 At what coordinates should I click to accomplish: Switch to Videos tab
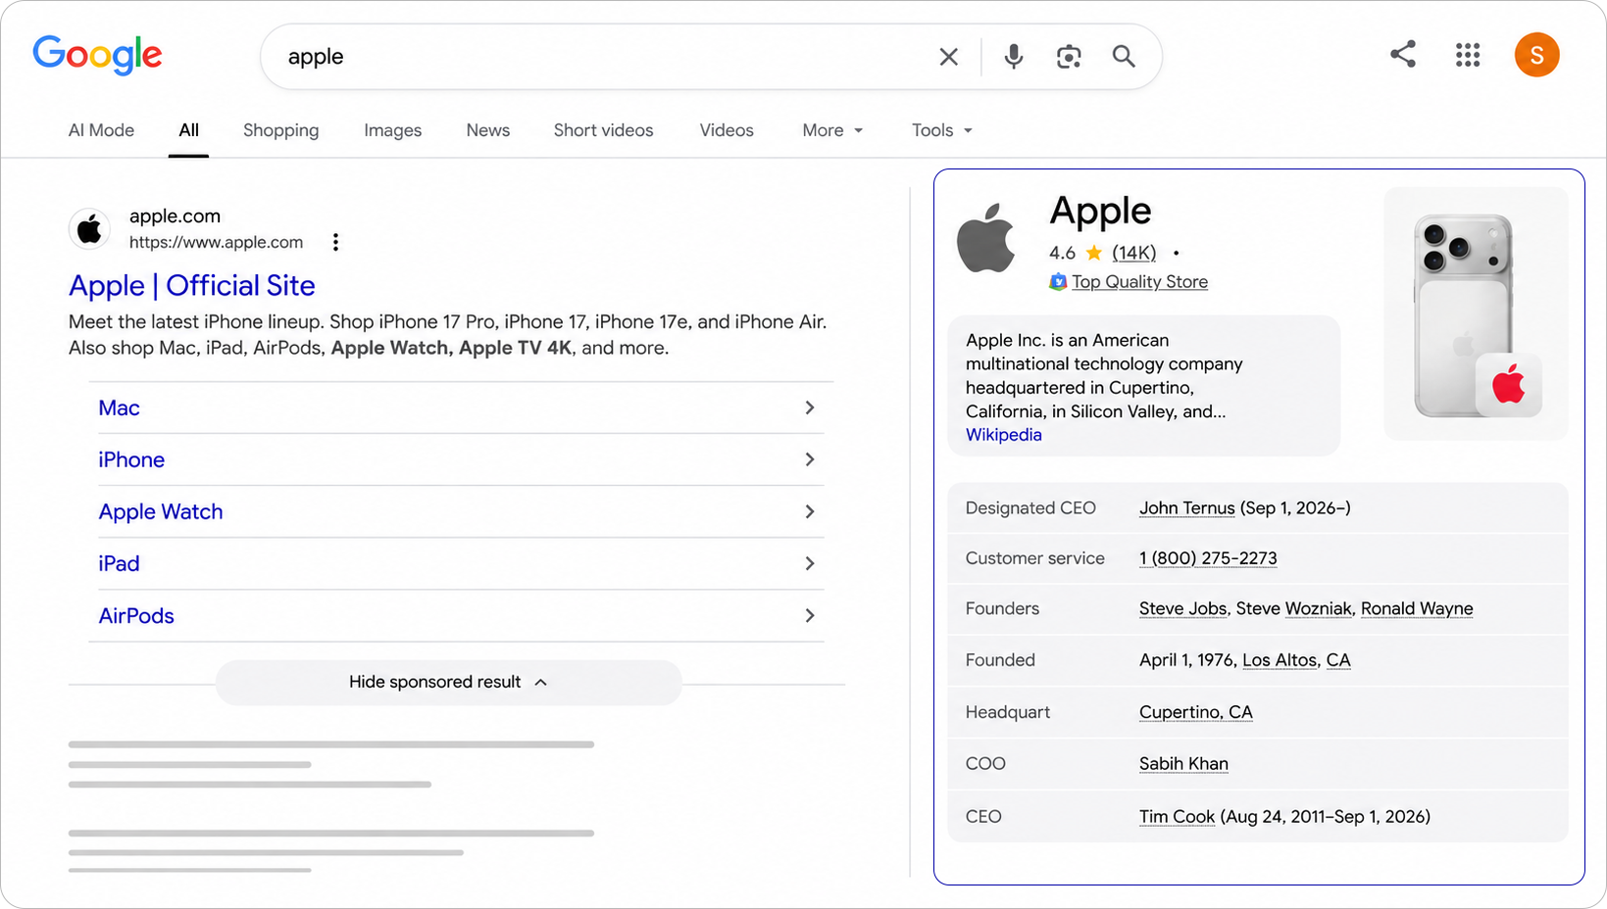[727, 130]
